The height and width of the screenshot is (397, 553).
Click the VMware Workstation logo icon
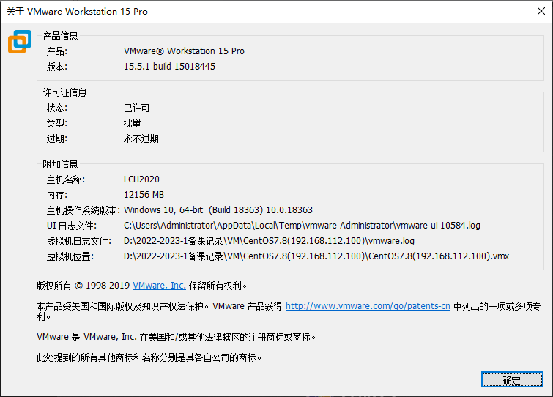(x=20, y=42)
